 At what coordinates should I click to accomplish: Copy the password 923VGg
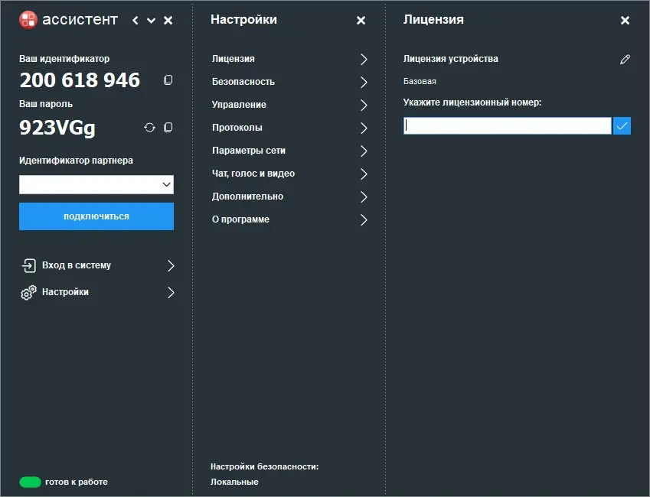[x=169, y=128]
